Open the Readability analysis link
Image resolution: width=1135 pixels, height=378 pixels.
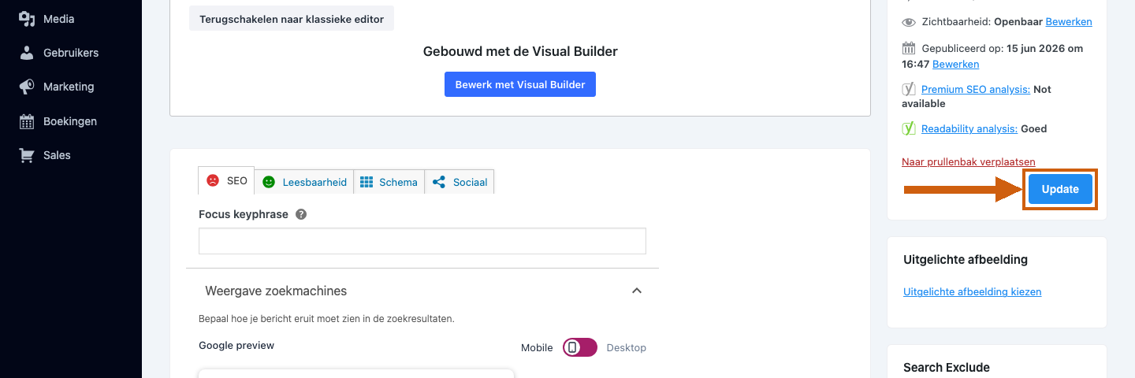pos(969,128)
